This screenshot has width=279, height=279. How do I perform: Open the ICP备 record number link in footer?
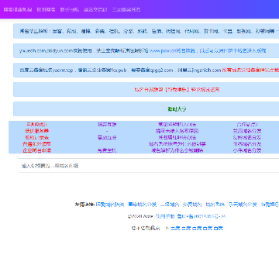201,216
